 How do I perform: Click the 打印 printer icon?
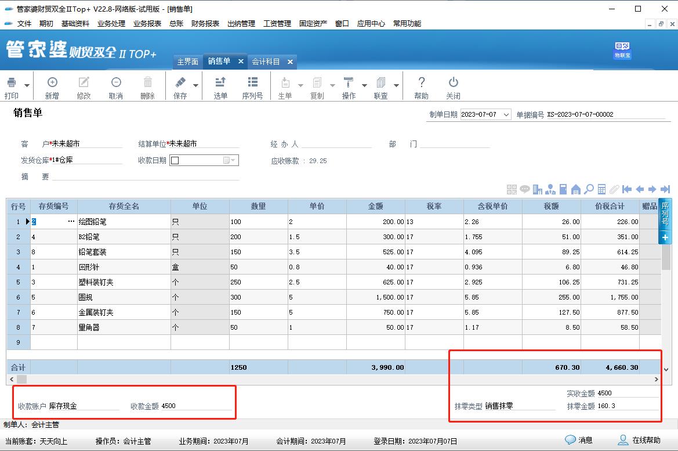tap(12, 82)
